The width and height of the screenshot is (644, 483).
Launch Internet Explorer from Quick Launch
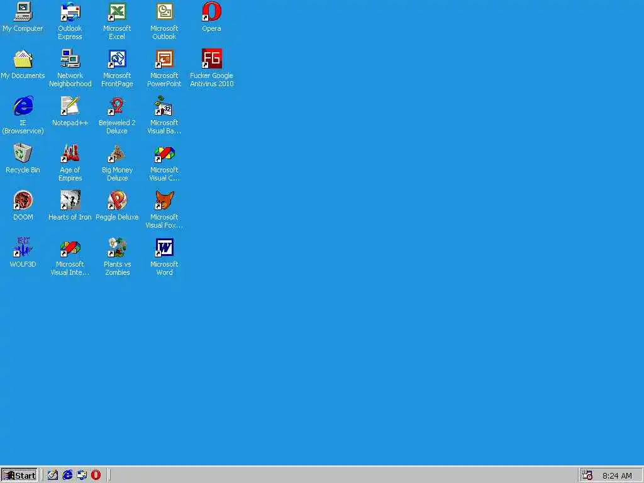[67, 475]
